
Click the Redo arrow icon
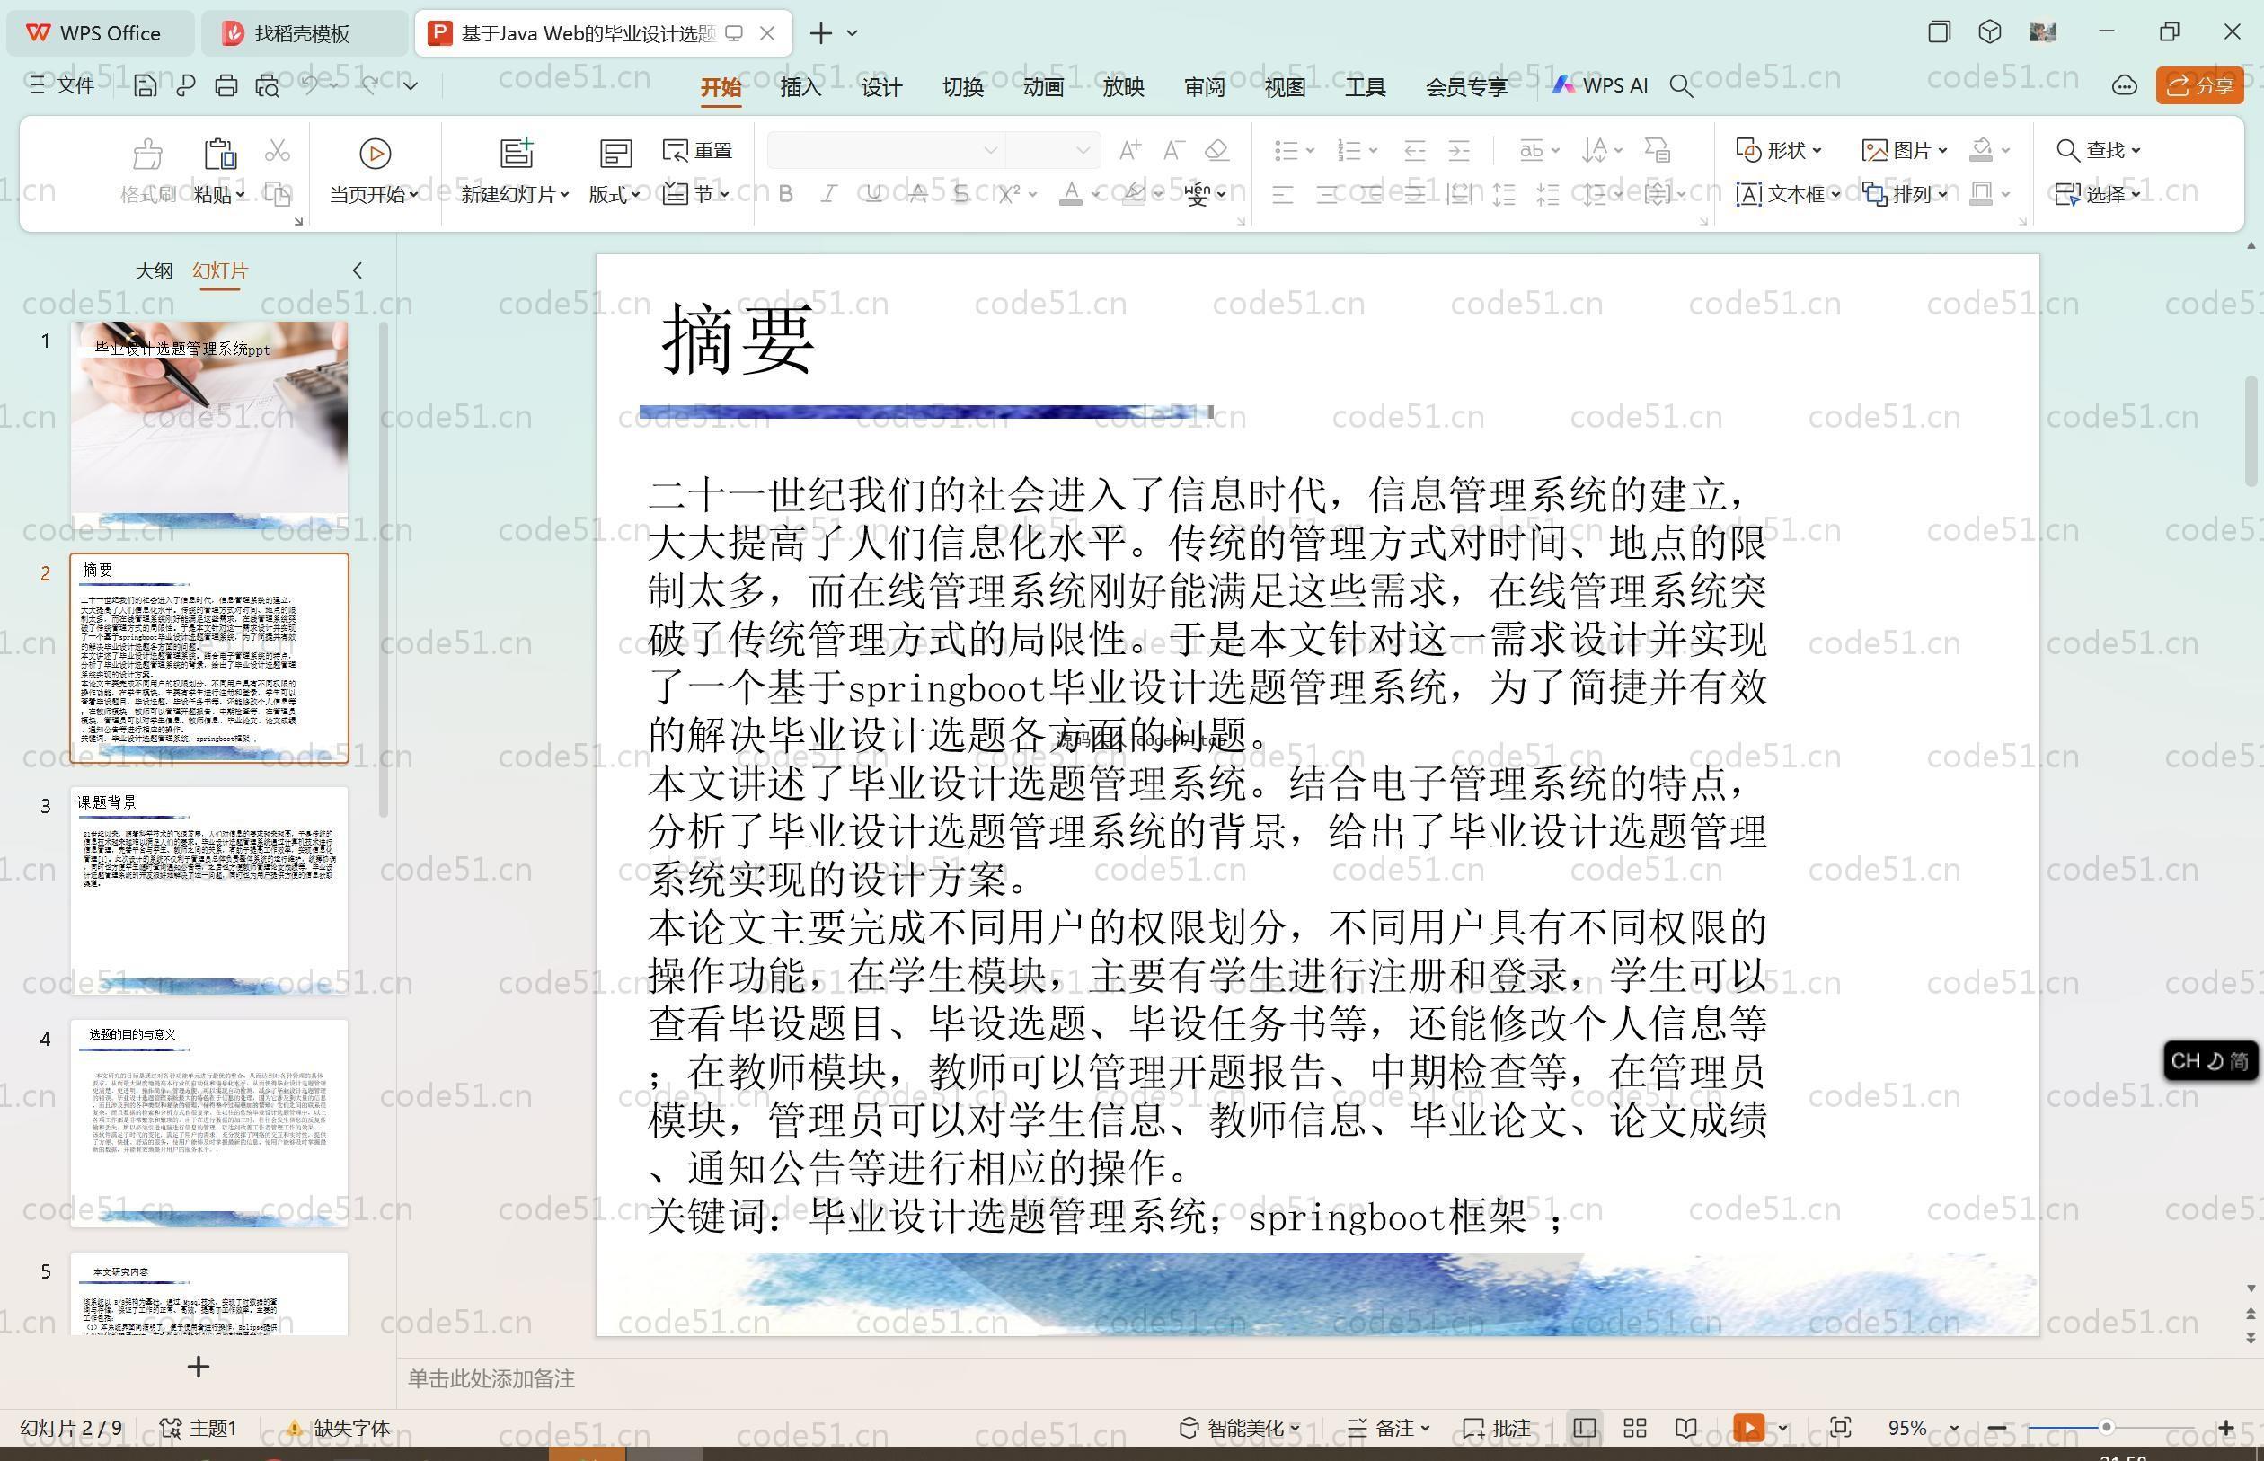370,85
